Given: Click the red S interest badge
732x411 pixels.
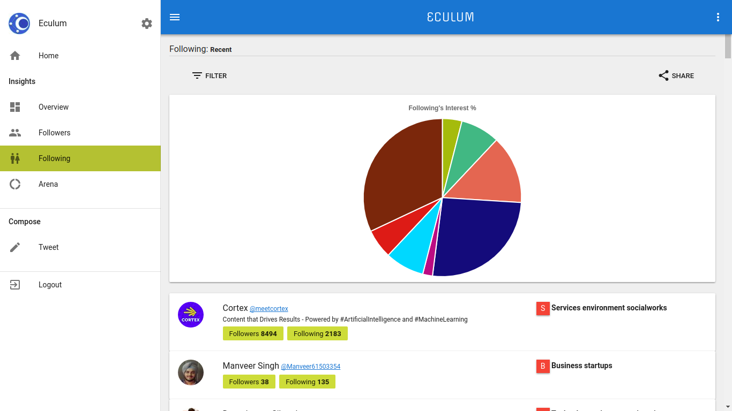Looking at the screenshot, I should pos(543,308).
